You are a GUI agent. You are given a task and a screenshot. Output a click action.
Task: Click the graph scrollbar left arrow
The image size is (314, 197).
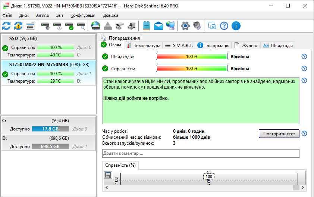point(107,187)
